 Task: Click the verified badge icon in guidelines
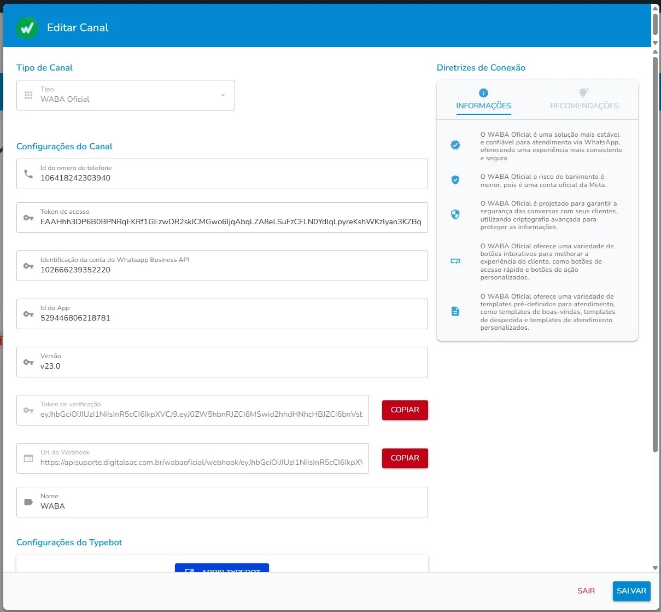pyautogui.click(x=455, y=145)
